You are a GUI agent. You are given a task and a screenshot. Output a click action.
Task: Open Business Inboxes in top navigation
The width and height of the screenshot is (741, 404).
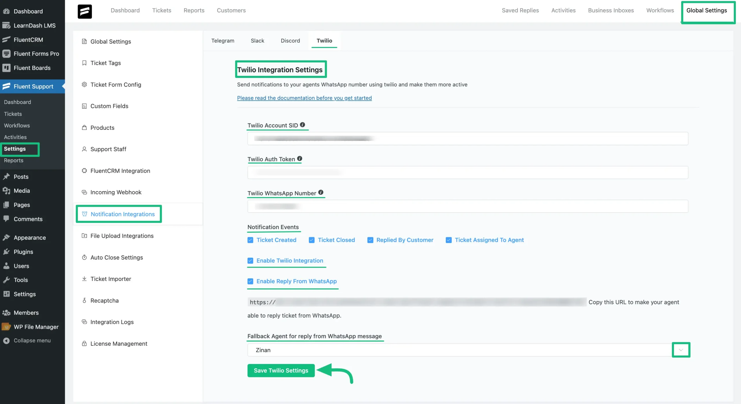[611, 10]
